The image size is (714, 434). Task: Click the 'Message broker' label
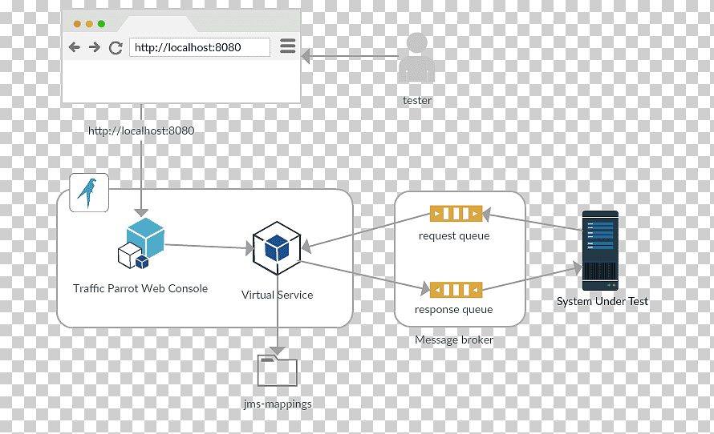point(454,340)
